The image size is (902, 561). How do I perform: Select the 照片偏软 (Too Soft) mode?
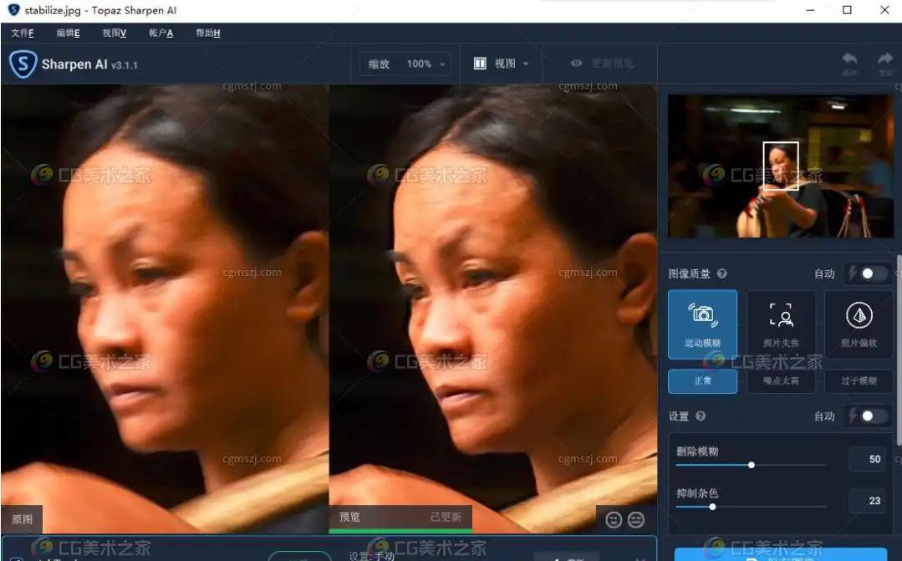coord(859,324)
